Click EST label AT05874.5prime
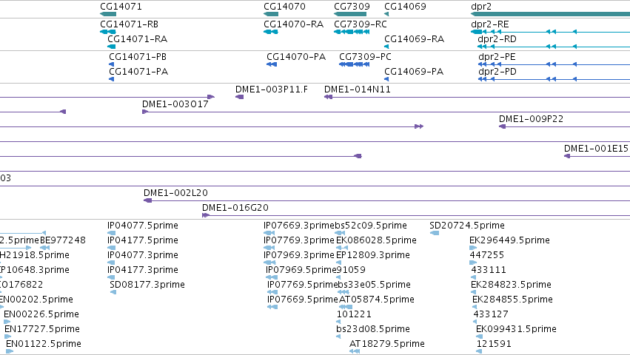This screenshot has width=630, height=355. [x=377, y=300]
